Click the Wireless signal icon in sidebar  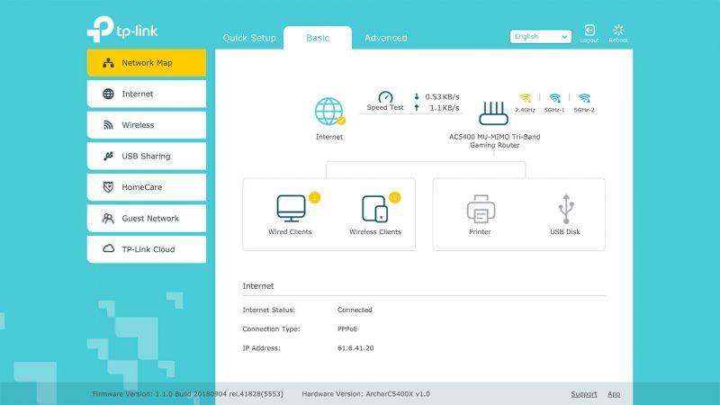click(108, 125)
